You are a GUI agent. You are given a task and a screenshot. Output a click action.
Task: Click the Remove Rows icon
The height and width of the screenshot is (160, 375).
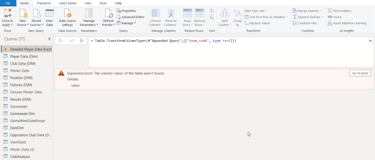click(200, 13)
